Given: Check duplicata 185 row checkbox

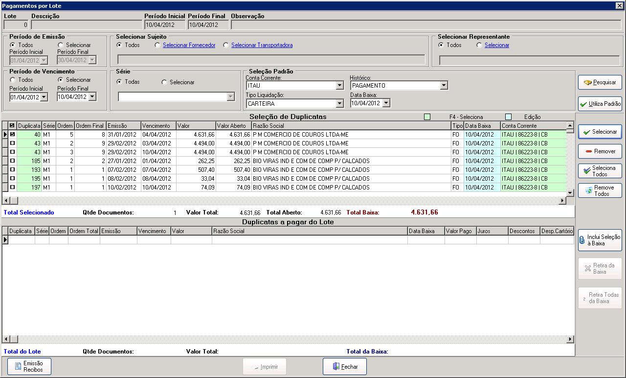Looking at the screenshot, I should click(x=12, y=161).
